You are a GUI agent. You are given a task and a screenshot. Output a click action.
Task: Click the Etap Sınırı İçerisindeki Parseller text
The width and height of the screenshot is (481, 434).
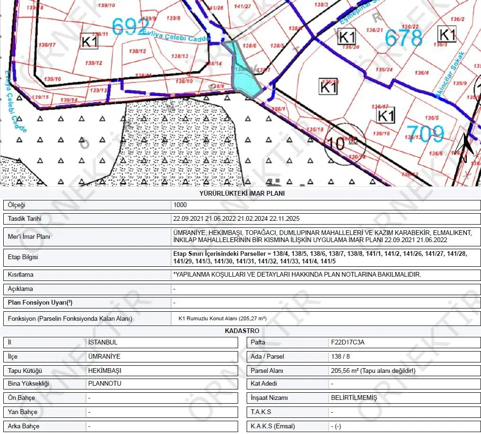coord(320,257)
